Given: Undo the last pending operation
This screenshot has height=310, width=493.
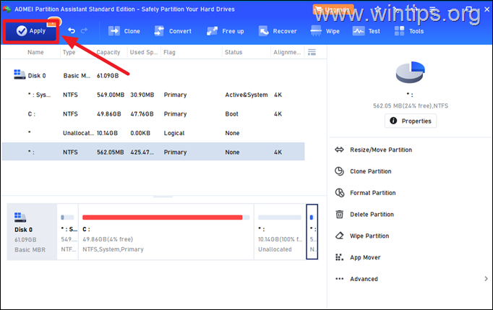Looking at the screenshot, I should [x=72, y=30].
